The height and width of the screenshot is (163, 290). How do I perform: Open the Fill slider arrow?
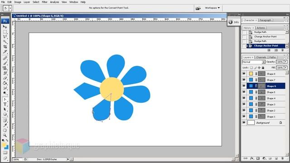click(286, 67)
